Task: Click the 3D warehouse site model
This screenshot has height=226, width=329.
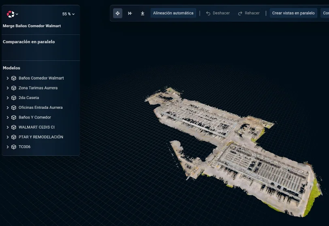Action: 233,151
